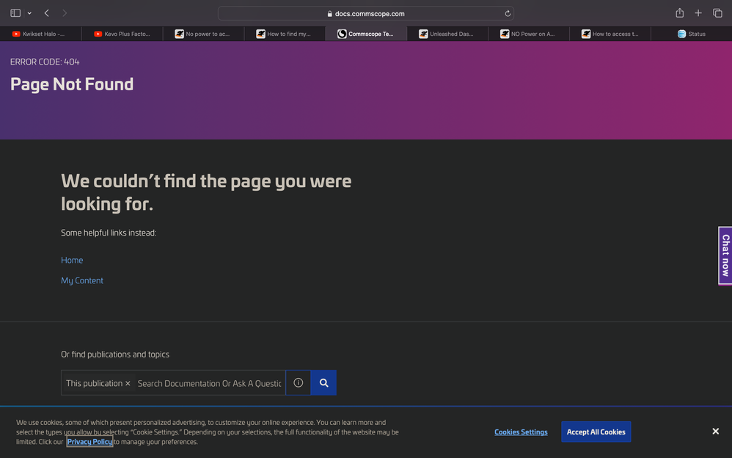Open the My Content link

click(x=82, y=280)
